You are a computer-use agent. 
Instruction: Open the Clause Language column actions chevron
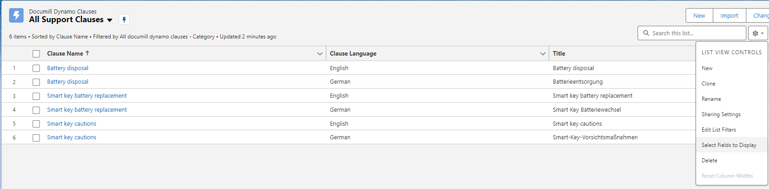click(x=542, y=54)
